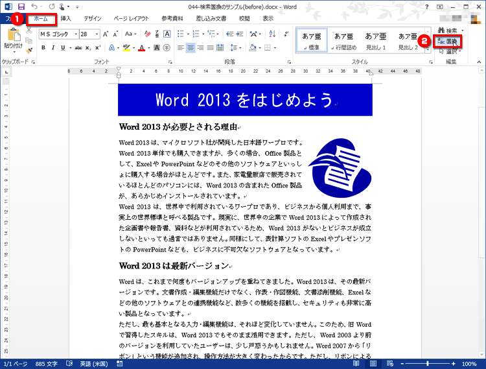Apply enclosed character formatting

[167, 48]
